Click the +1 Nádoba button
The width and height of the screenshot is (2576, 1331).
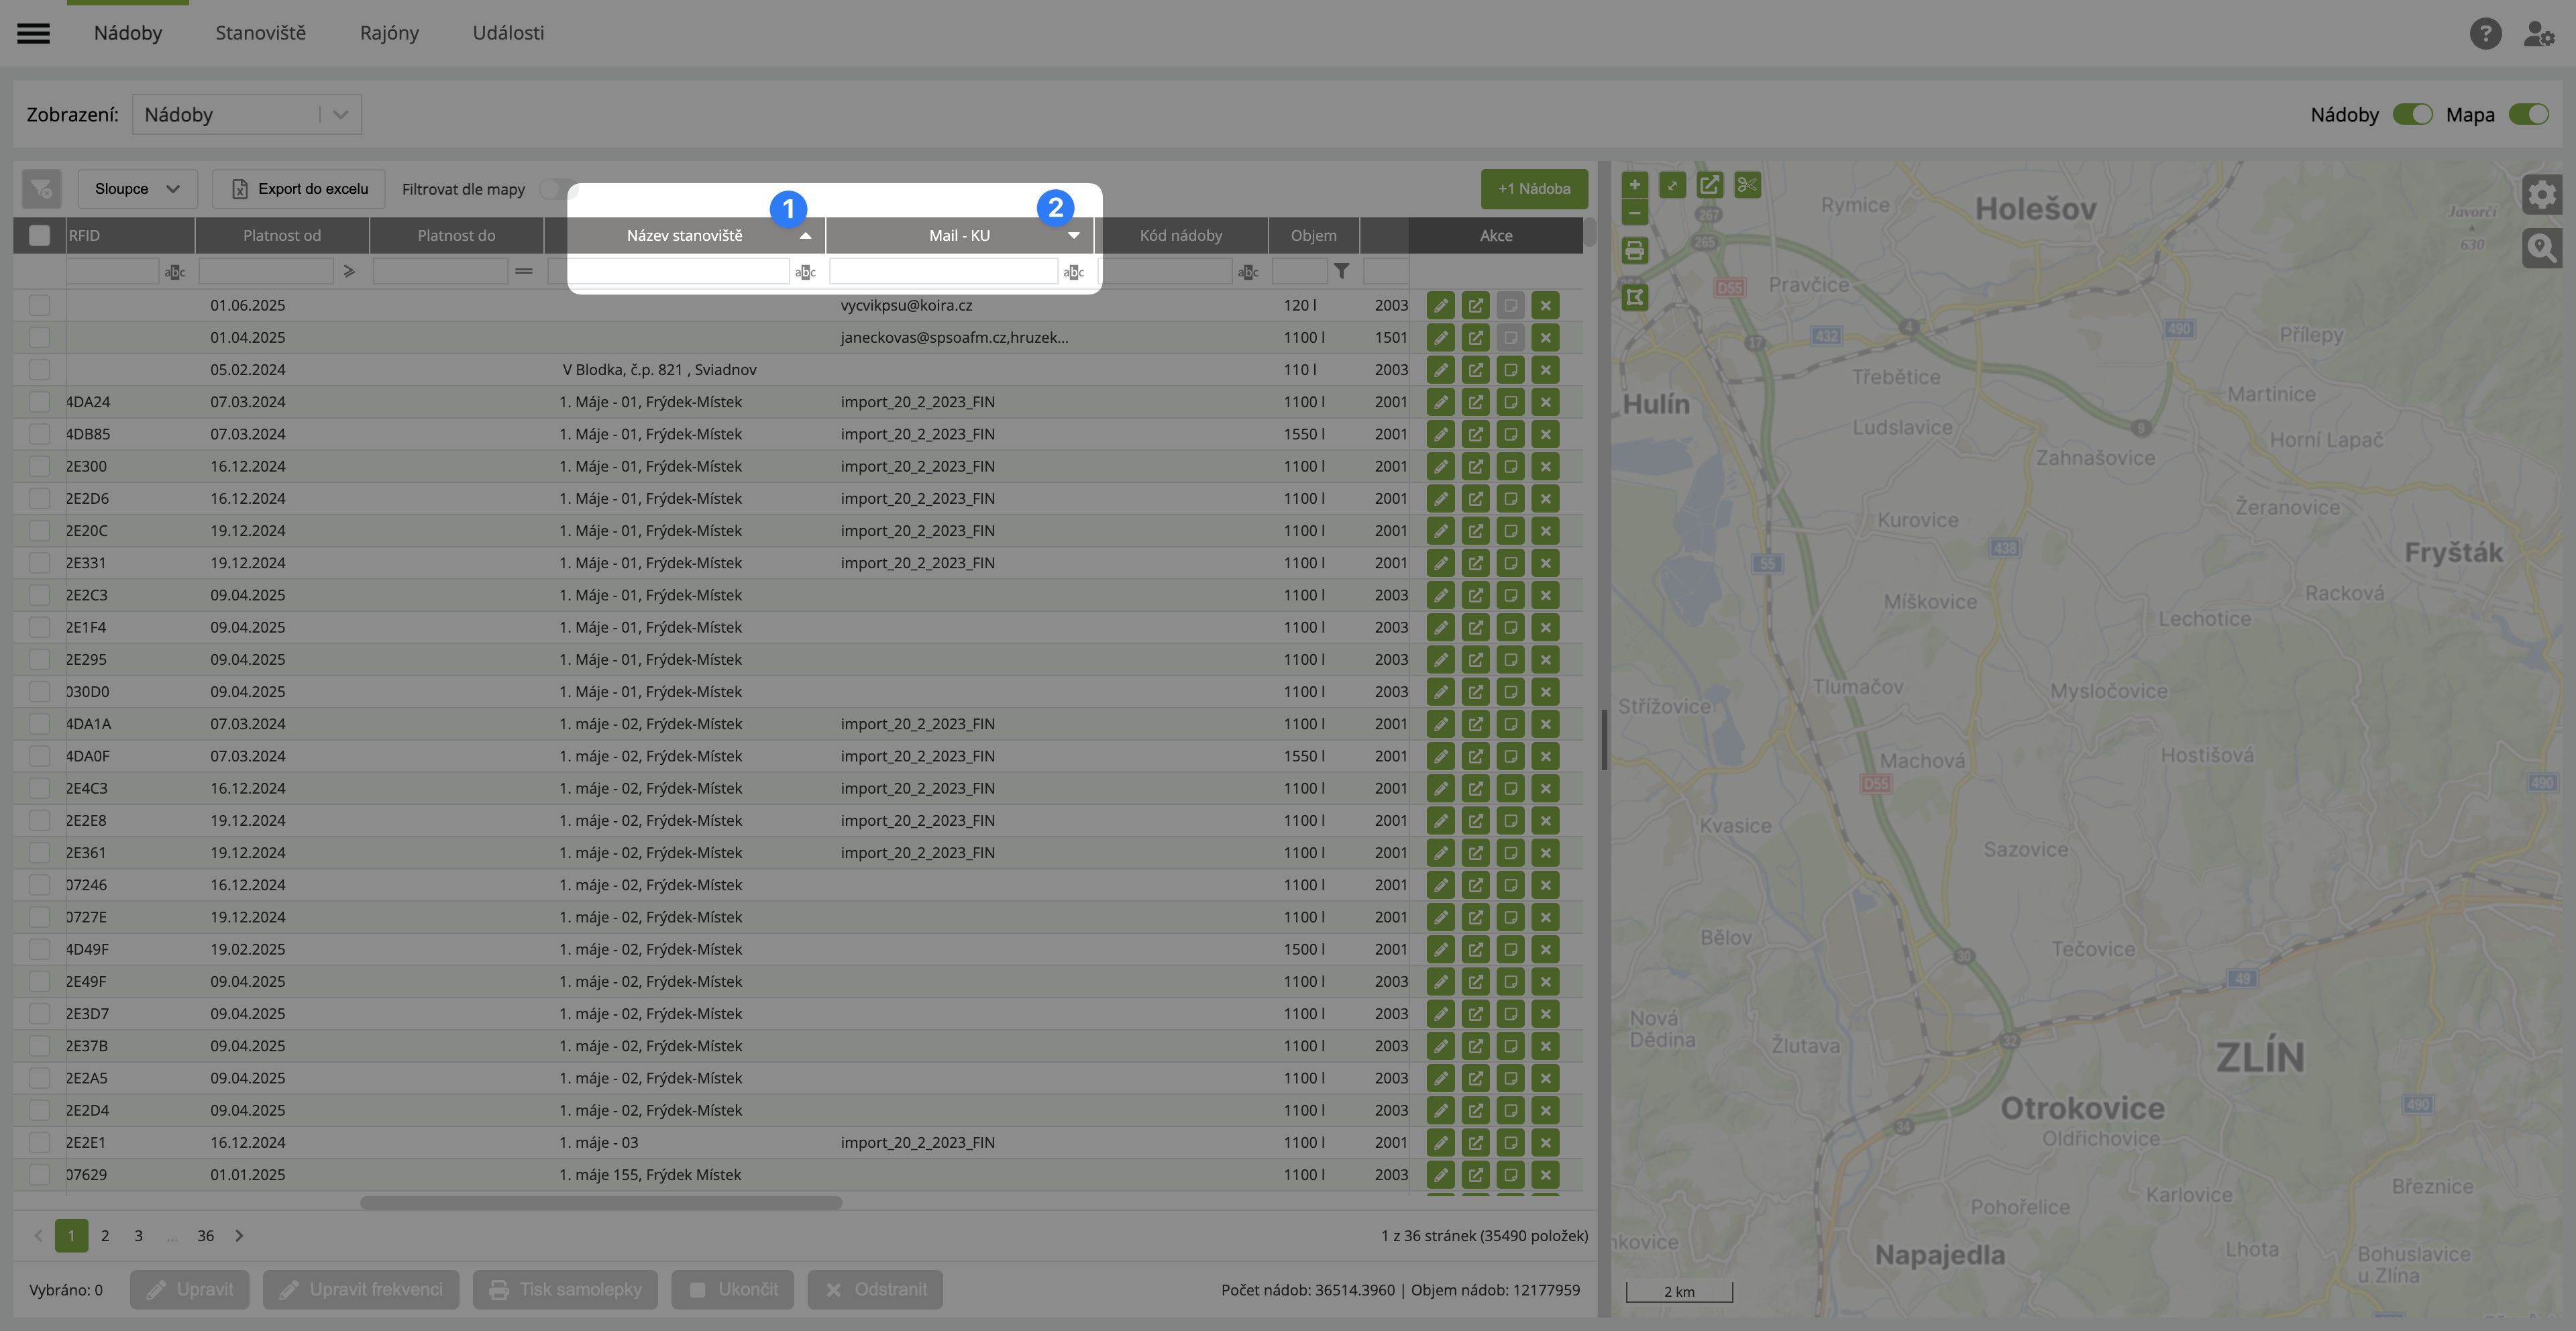point(1533,189)
